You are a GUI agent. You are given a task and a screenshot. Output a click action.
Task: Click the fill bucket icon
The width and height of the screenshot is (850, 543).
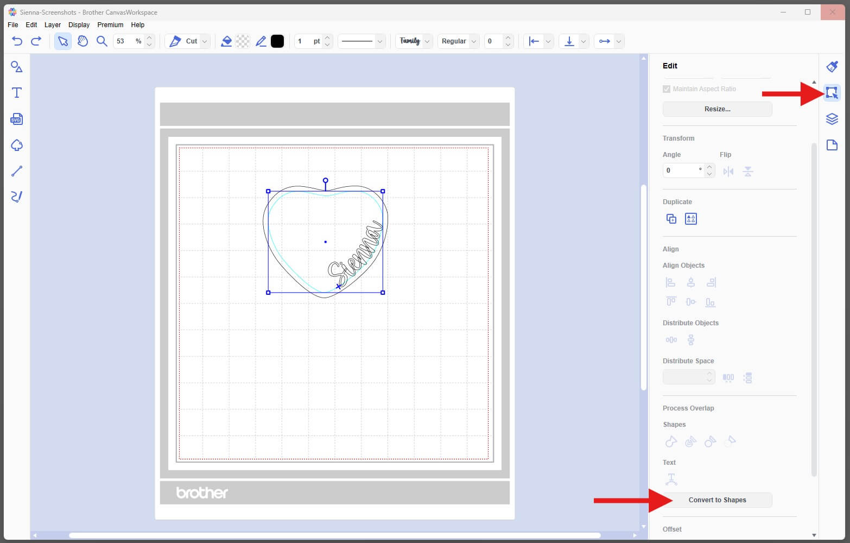(226, 41)
